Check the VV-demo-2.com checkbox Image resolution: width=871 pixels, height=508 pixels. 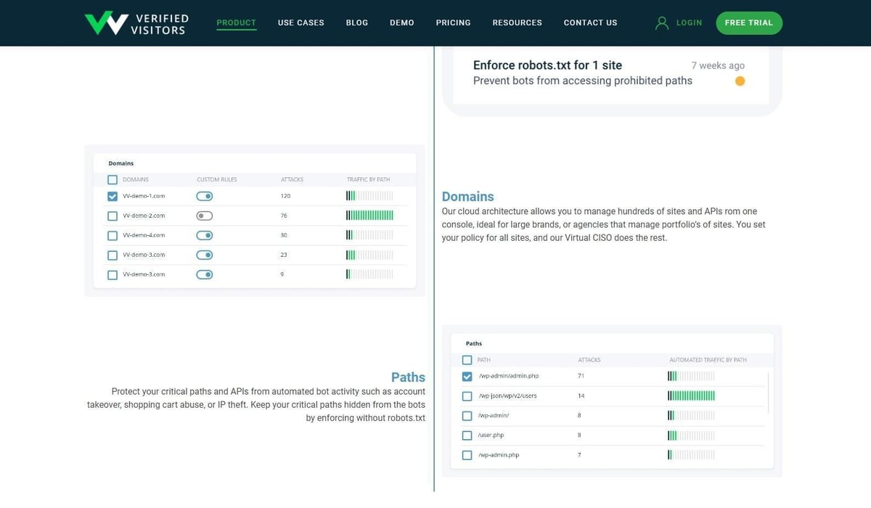pos(113,216)
